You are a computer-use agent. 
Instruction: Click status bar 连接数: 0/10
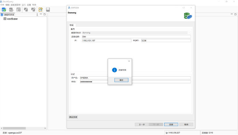click(207, 133)
